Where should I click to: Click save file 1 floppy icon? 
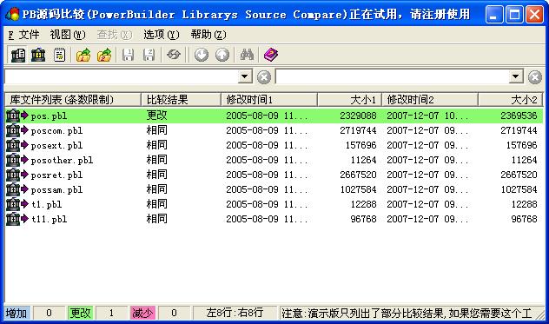pyautogui.click(x=128, y=55)
